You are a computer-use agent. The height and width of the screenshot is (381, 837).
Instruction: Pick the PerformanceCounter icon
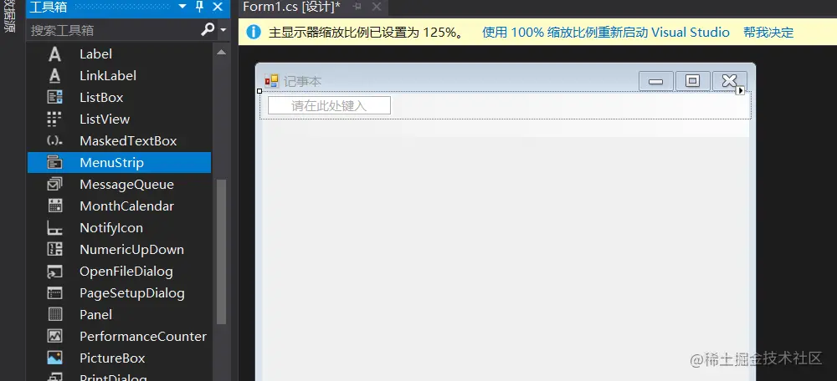click(x=54, y=337)
